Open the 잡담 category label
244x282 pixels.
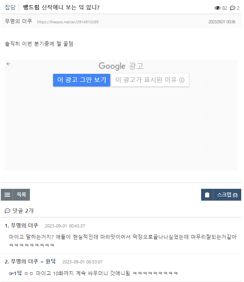(10, 8)
